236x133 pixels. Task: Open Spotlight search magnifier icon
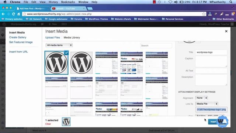[x=231, y=2]
